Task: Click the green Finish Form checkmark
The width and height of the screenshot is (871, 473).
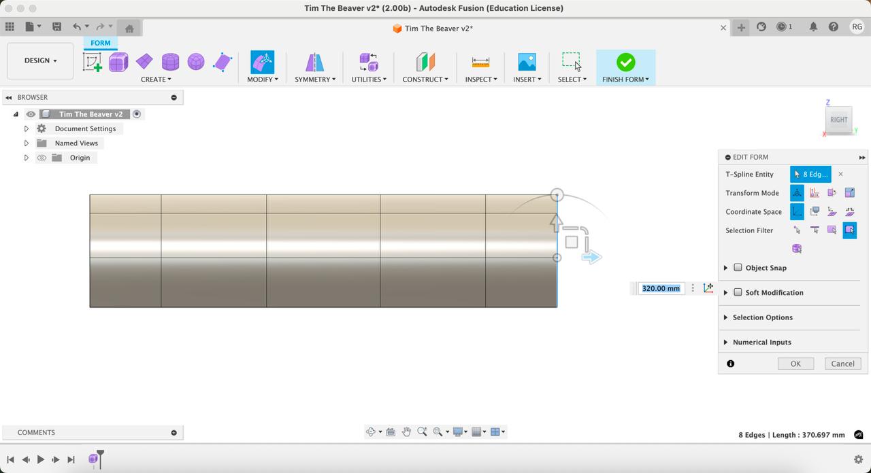Action: tap(625, 63)
